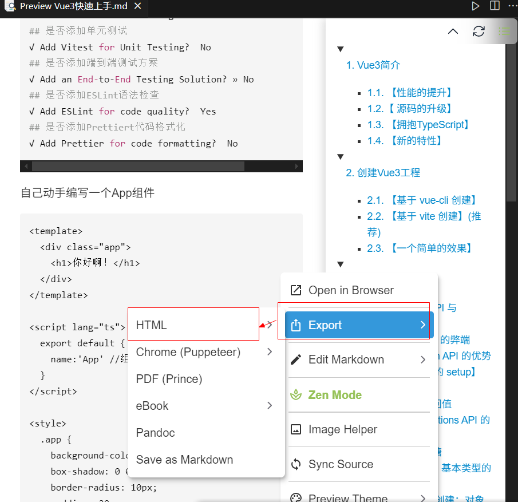The image size is (518, 502).
Task: Click the split editor icon in title bar
Action: click(x=495, y=6)
